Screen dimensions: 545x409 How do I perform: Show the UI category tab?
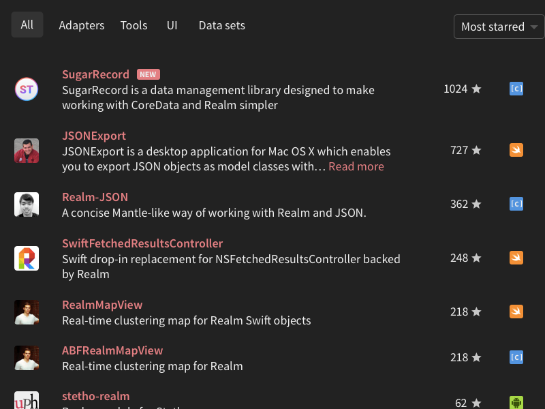point(172,25)
